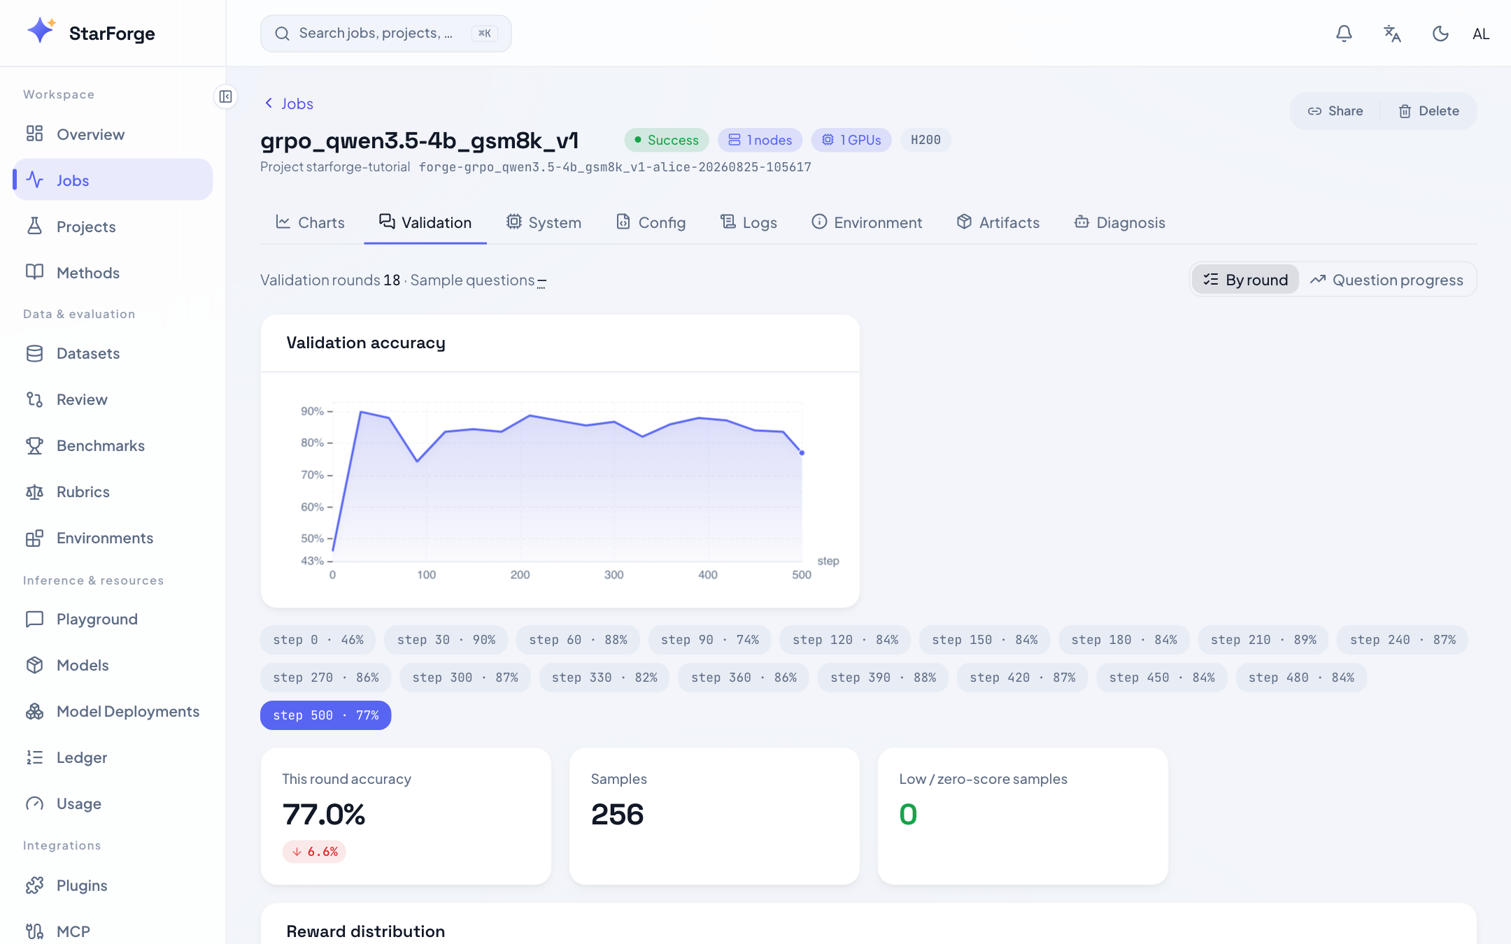Select step 240 · 87% round
The width and height of the screenshot is (1511, 944).
[x=1403, y=640]
